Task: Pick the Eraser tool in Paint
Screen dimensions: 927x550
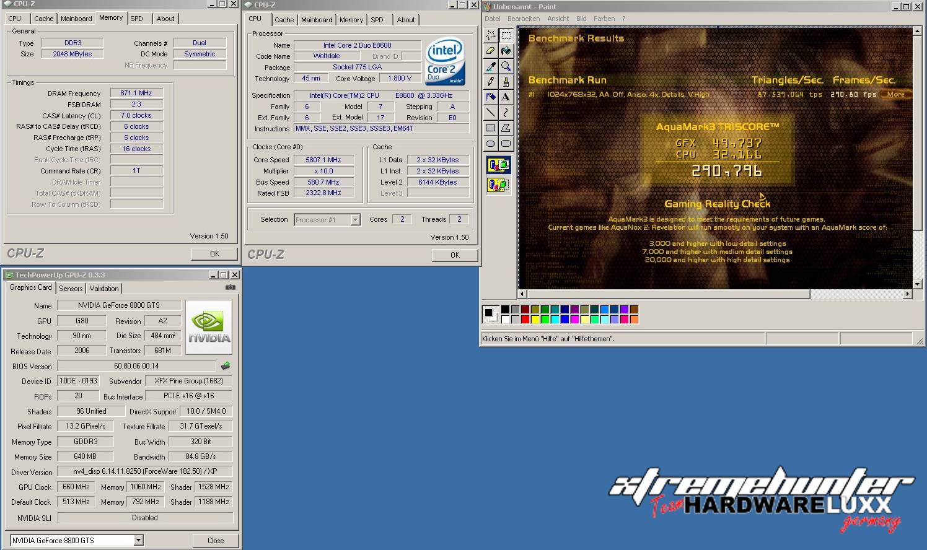Action: tap(491, 51)
